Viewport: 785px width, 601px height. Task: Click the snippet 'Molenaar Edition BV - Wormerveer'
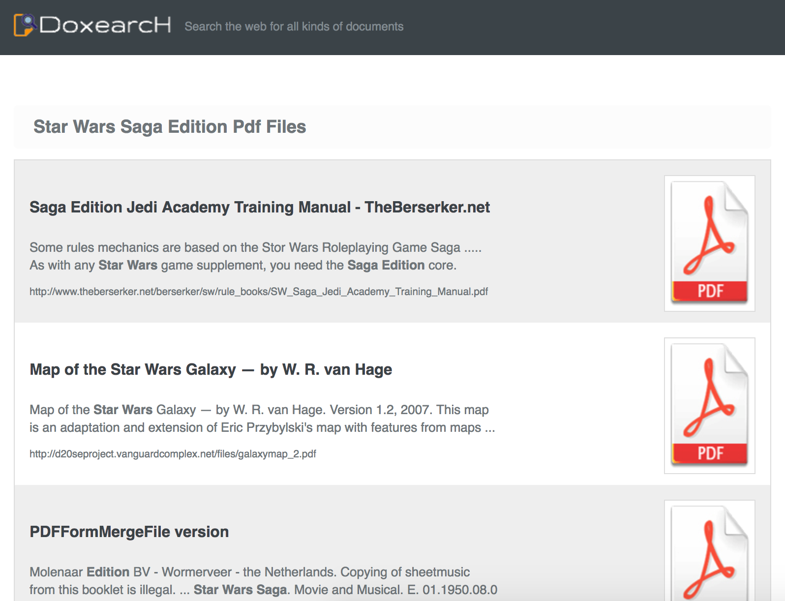coord(250,572)
